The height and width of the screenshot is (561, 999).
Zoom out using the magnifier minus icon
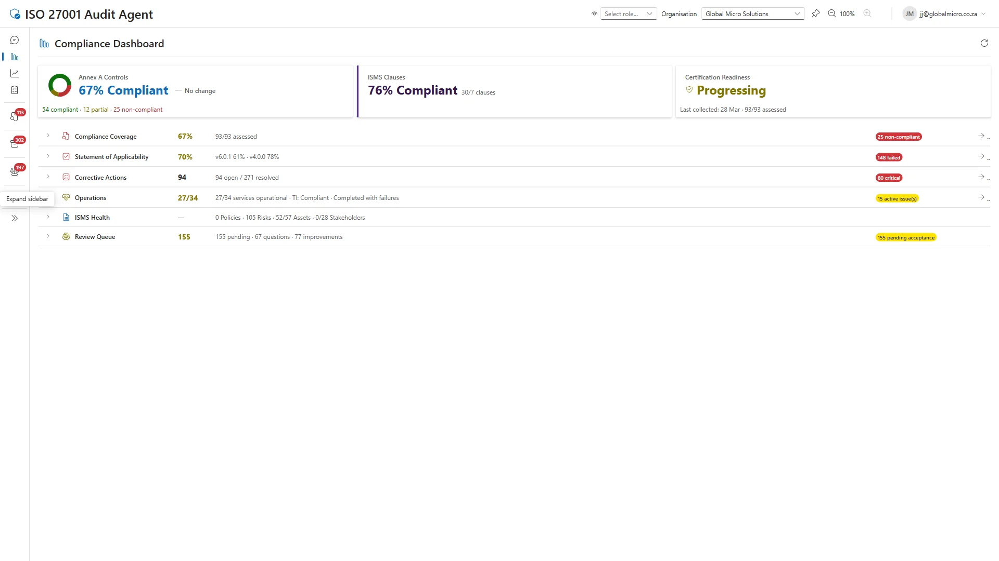[831, 14]
